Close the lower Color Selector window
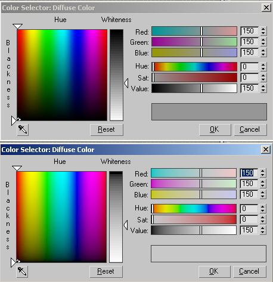 (266, 150)
